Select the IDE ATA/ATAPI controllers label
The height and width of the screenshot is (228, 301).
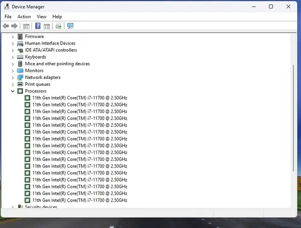click(x=51, y=50)
